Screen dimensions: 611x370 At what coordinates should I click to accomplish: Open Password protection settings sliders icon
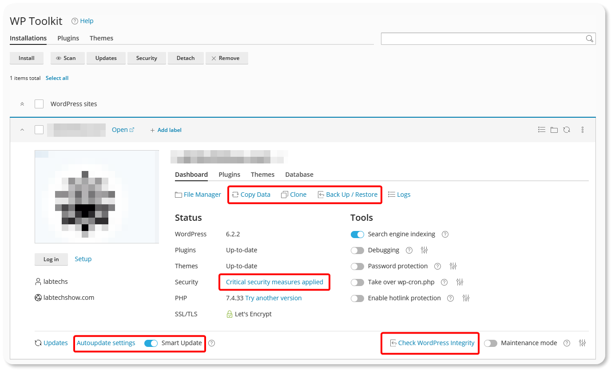(453, 266)
